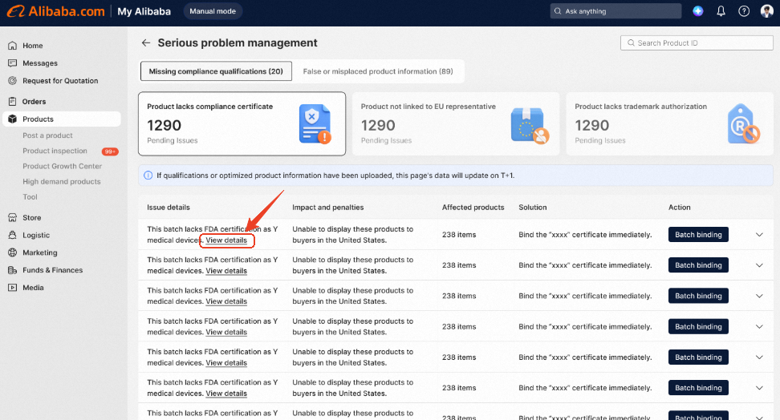Image resolution: width=780 pixels, height=420 pixels.
Task: Open View details link in fourth row
Action: click(226, 333)
